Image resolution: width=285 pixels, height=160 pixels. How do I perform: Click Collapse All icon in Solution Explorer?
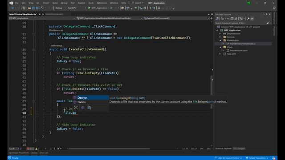(x=232, y=19)
